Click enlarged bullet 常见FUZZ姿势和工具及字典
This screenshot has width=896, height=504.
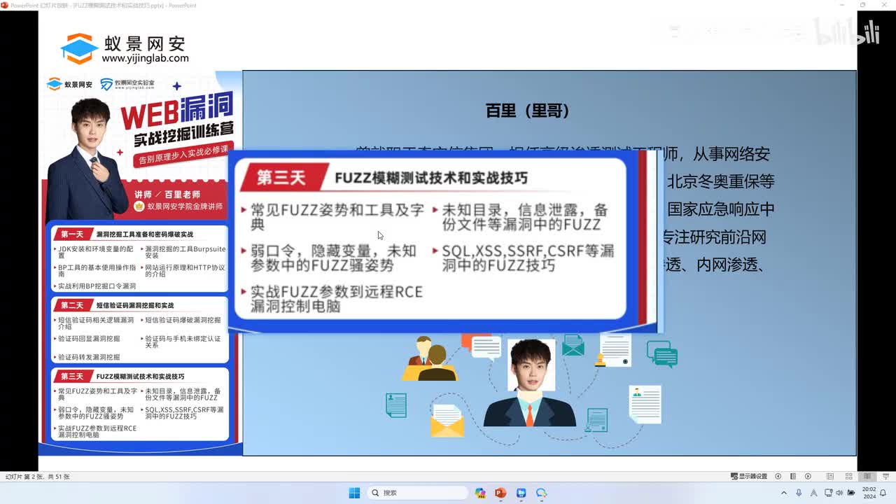[x=337, y=217]
